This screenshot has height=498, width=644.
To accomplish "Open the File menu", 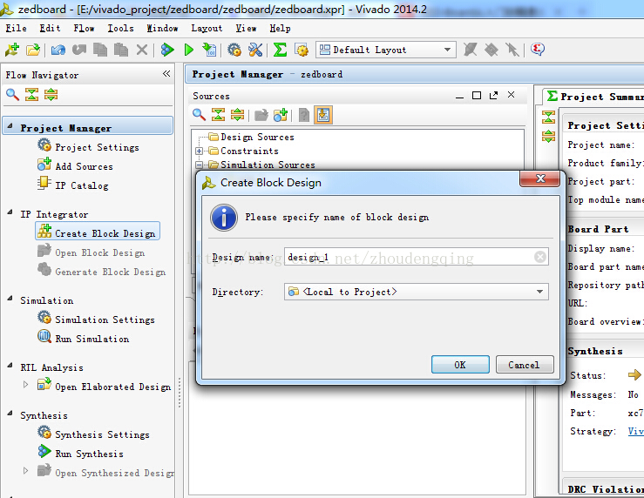I will pos(16,29).
